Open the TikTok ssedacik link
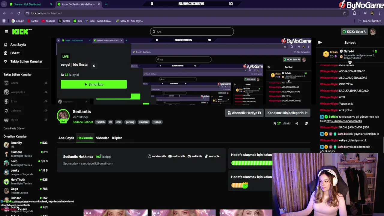 coord(212,156)
